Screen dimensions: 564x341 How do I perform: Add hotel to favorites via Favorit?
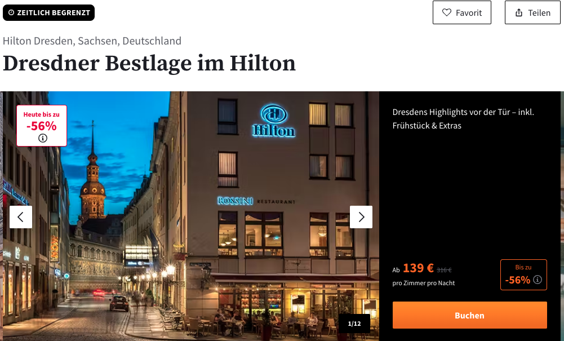coord(462,12)
